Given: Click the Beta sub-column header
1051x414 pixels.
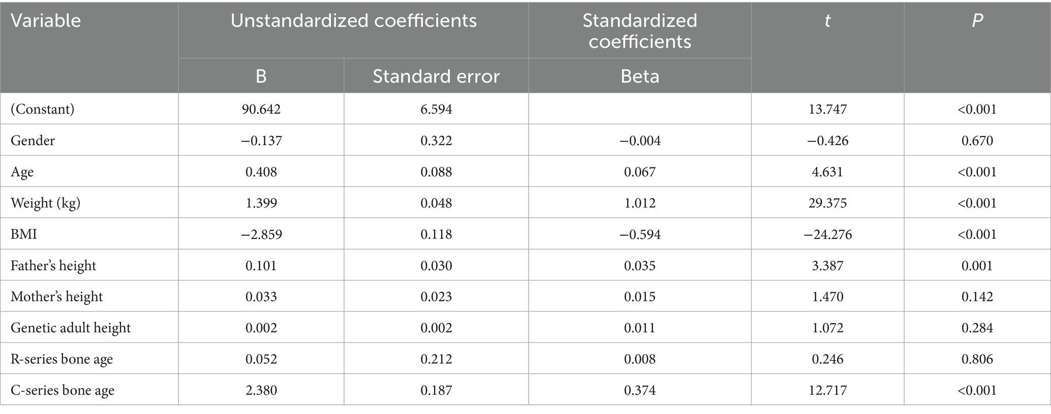Looking at the screenshot, I should point(639,76).
